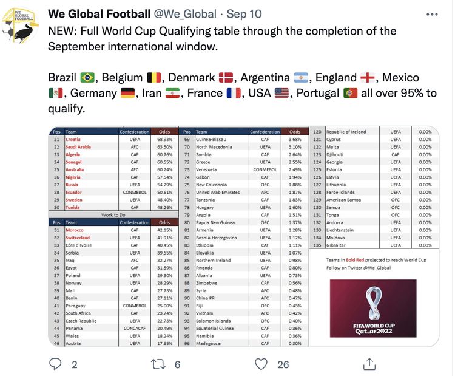Click the like count number 26
Image resolution: width=455 pixels, height=376 pixels.
[283, 364]
